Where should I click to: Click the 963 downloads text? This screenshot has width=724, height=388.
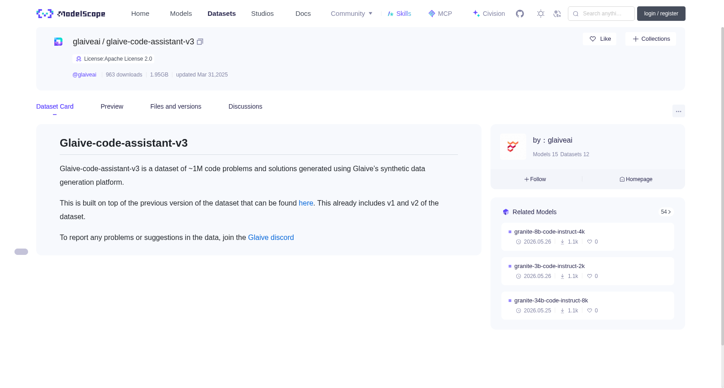pos(124,75)
